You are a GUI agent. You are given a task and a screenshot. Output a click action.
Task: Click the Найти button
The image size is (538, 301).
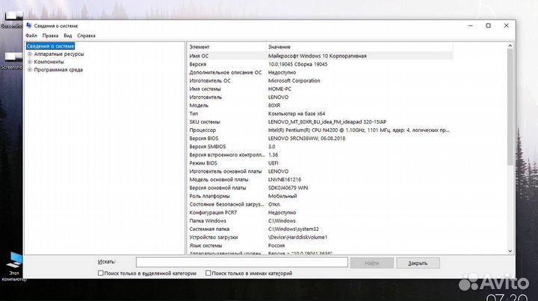tap(371, 263)
